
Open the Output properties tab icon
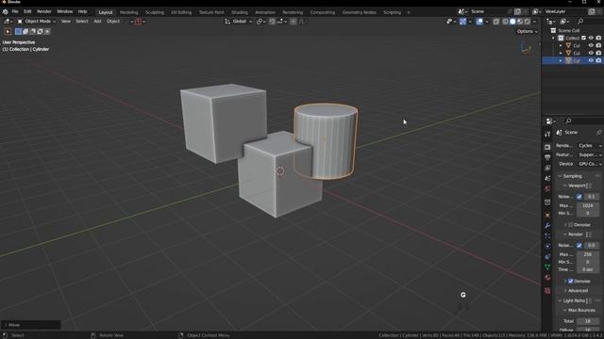pyautogui.click(x=547, y=157)
